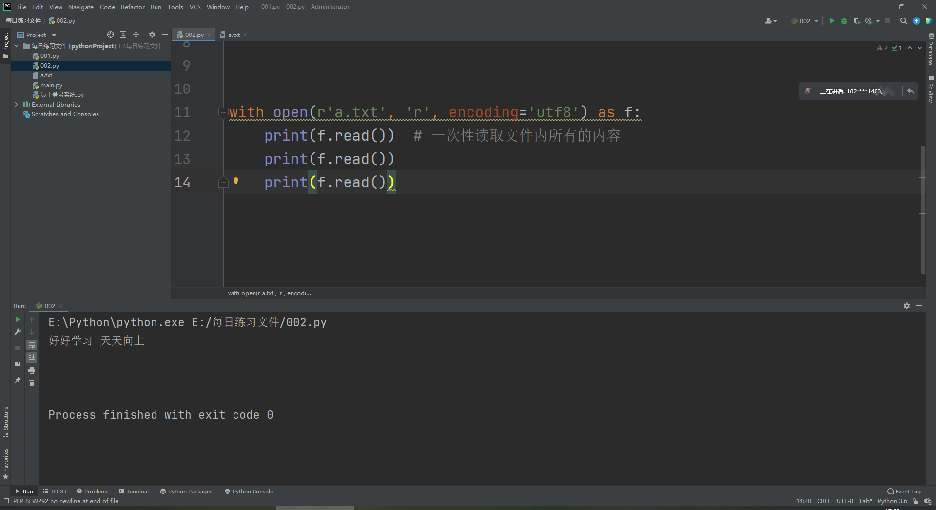The image size is (936, 510).
Task: Open the CRLF line separator selector
Action: click(x=824, y=501)
